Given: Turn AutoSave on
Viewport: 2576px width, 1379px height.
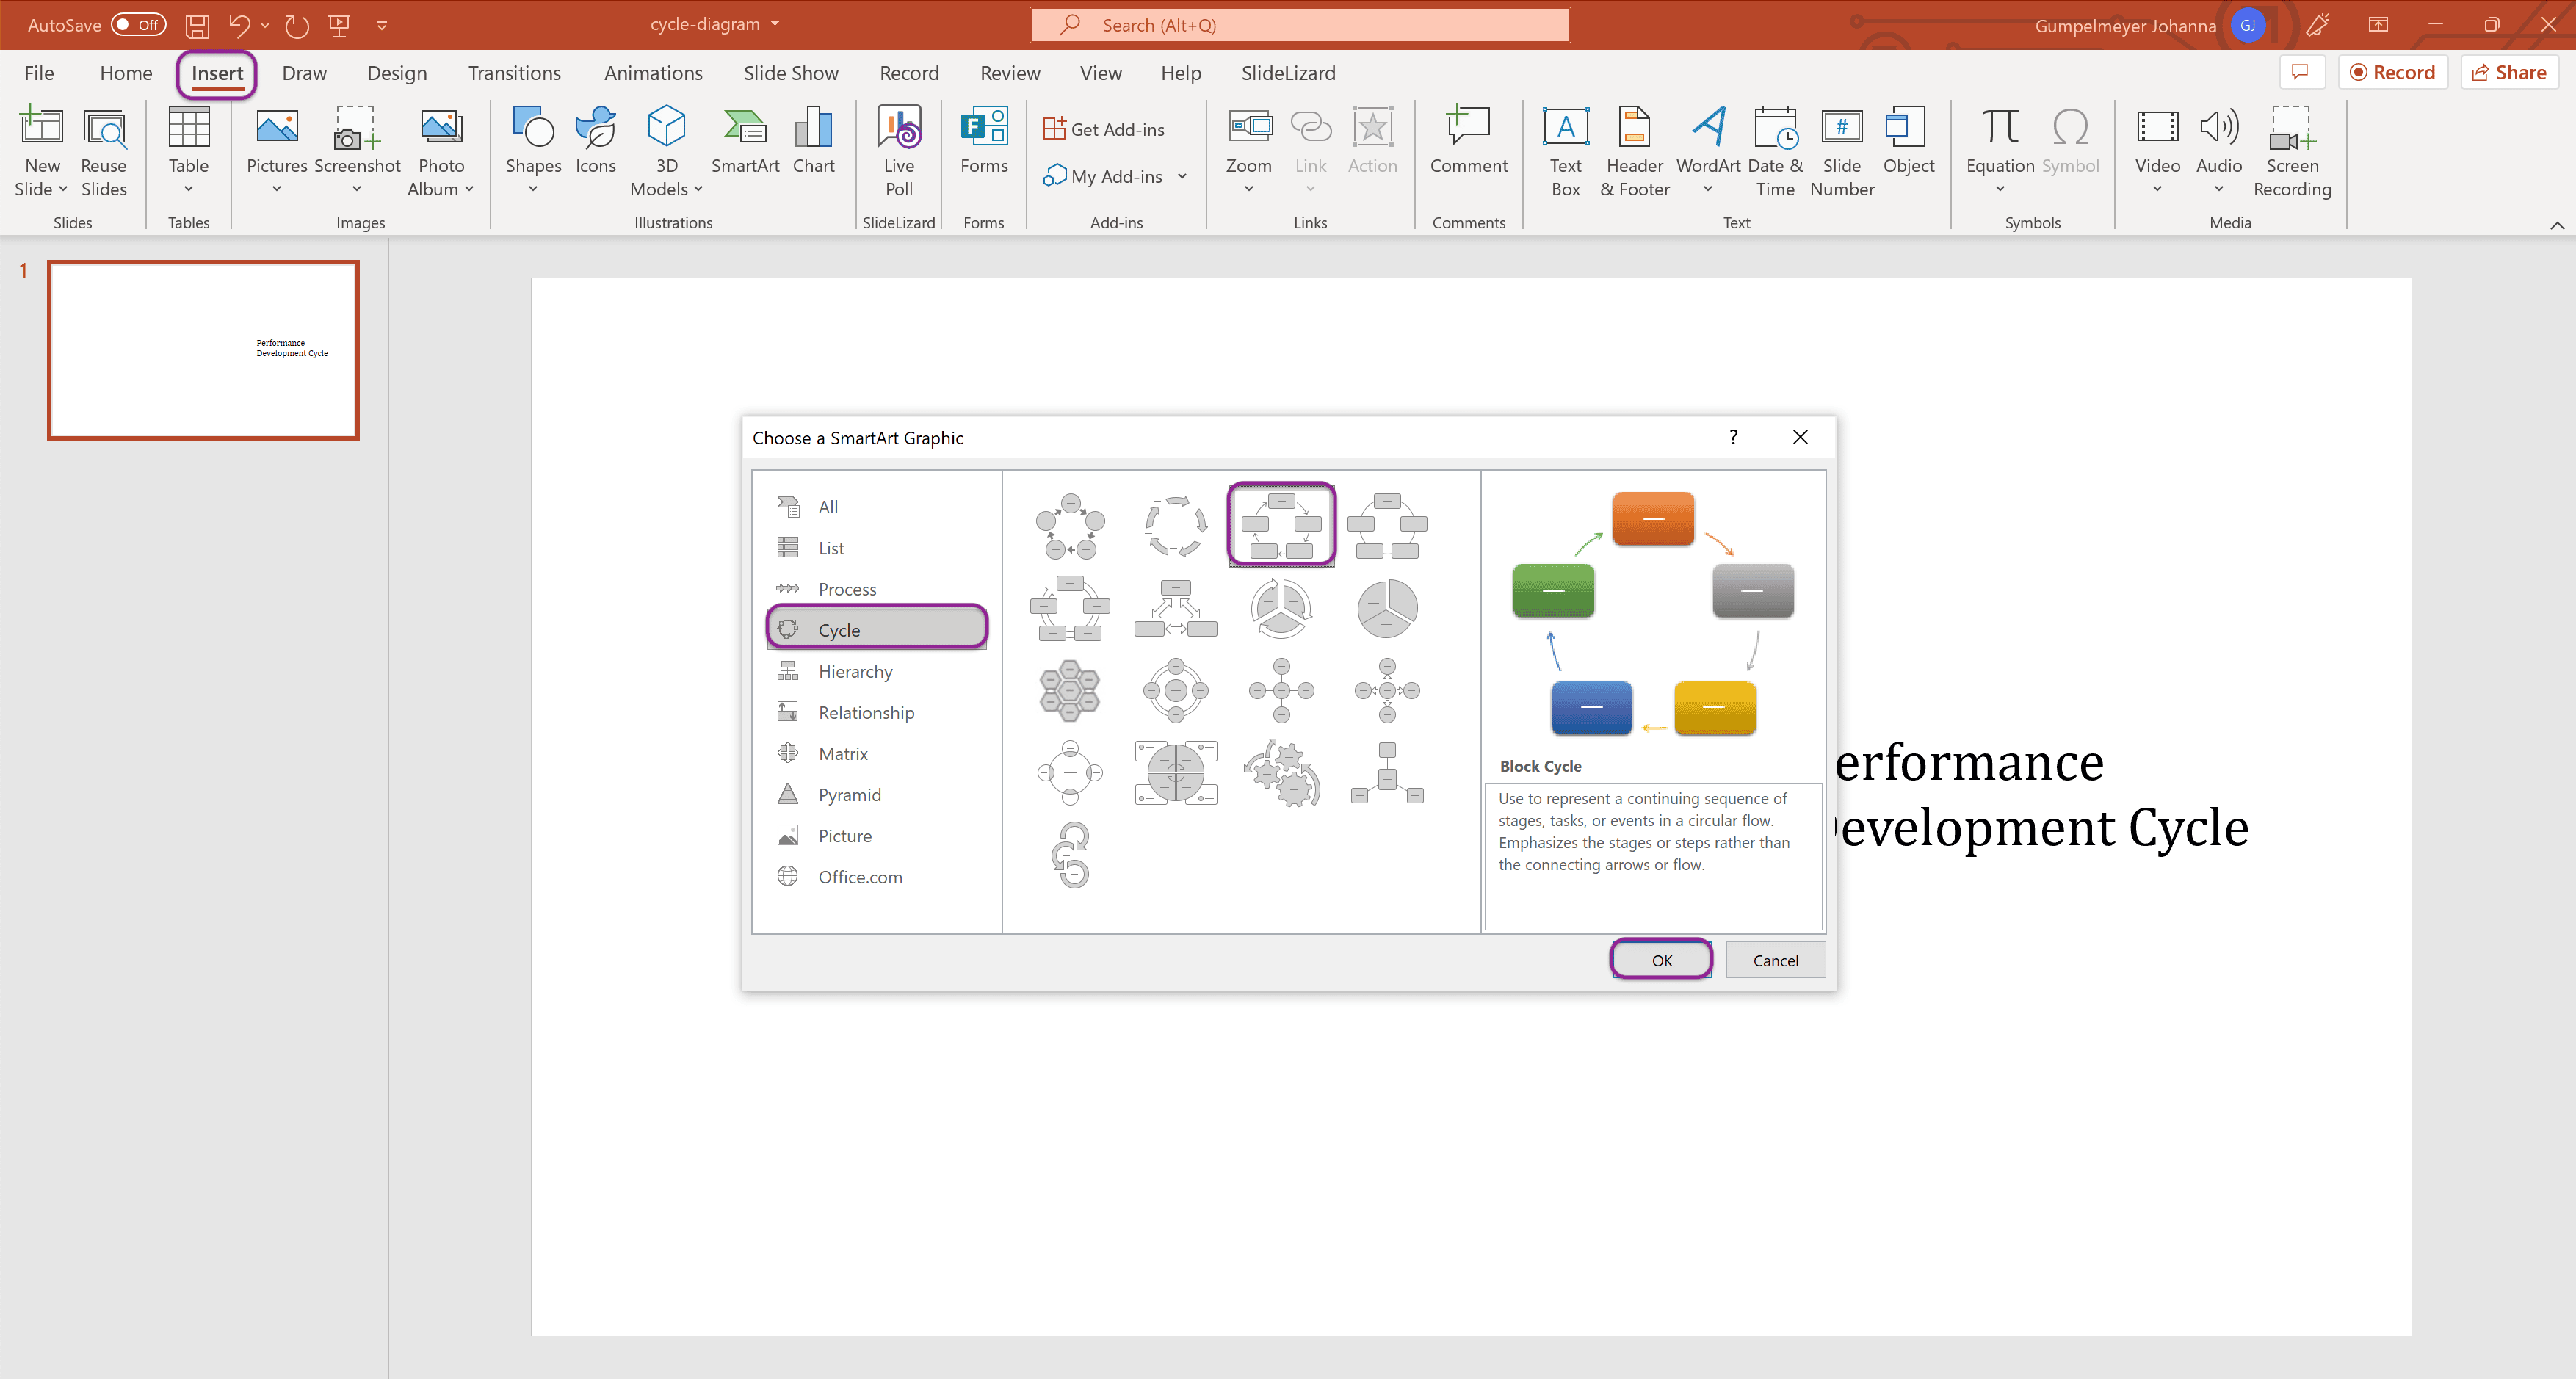Looking at the screenshot, I should point(138,24).
